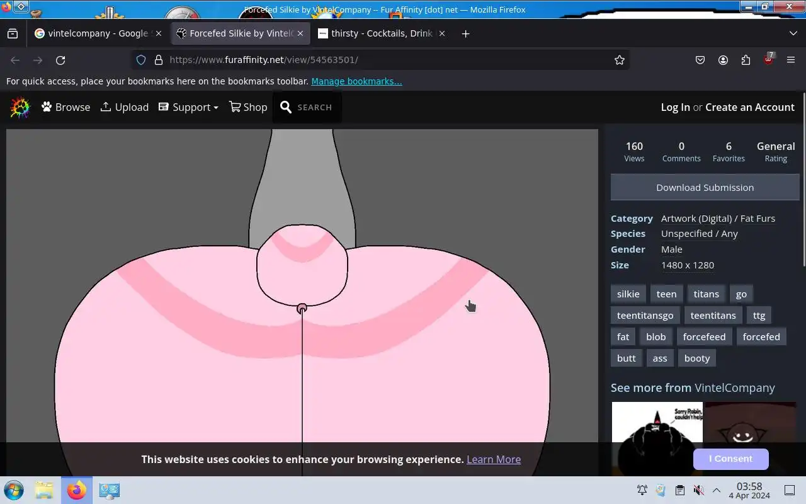Open the uBlock Origin extension icon
This screenshot has width=806, height=504.
tap(768, 60)
